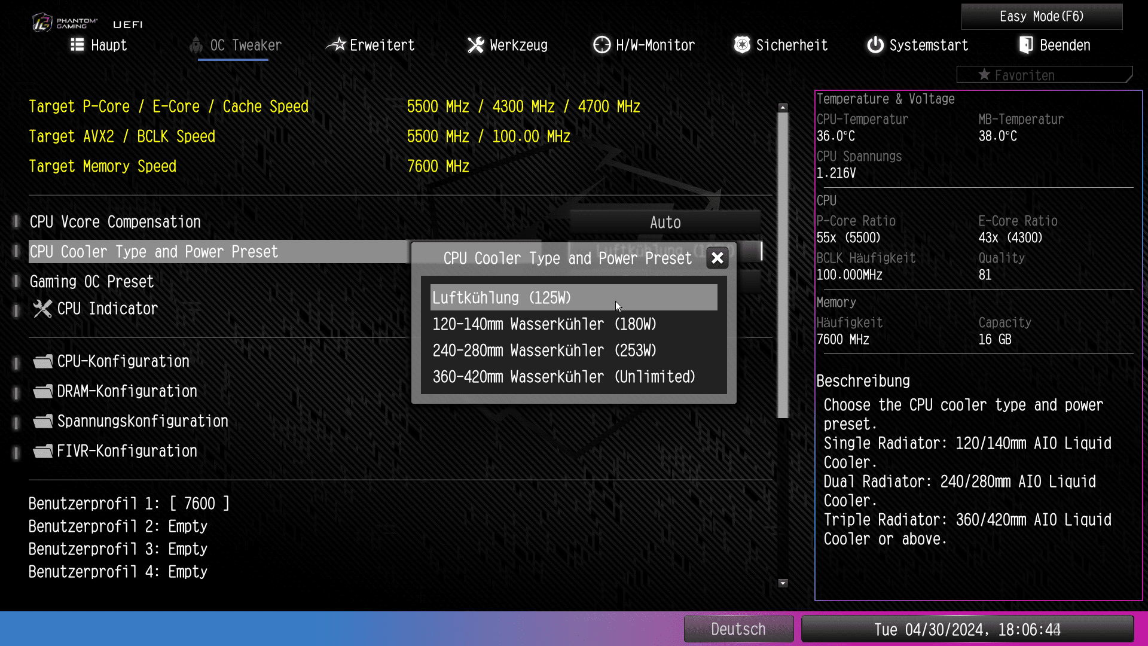Click the H/W-Monitor gauge icon

pyautogui.click(x=602, y=45)
